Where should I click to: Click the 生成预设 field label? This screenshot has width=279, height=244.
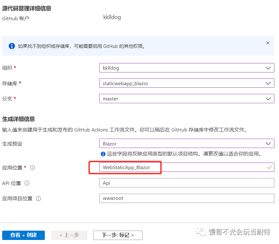(12, 144)
